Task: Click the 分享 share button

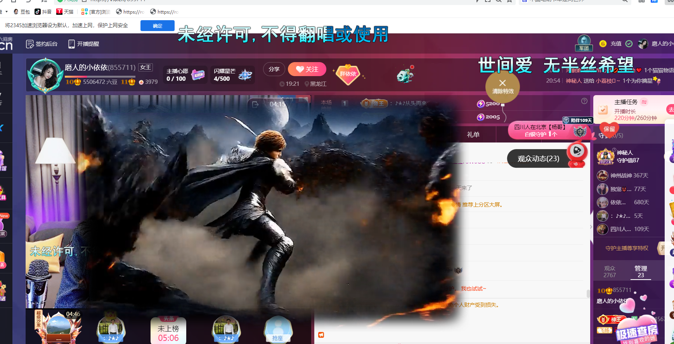Action: pos(274,69)
